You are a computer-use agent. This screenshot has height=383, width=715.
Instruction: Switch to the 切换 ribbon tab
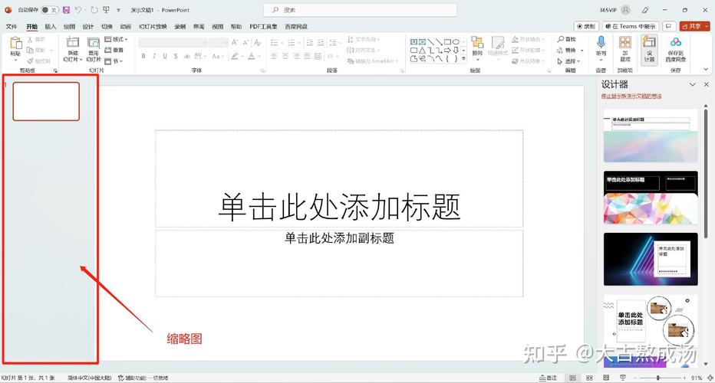point(107,26)
